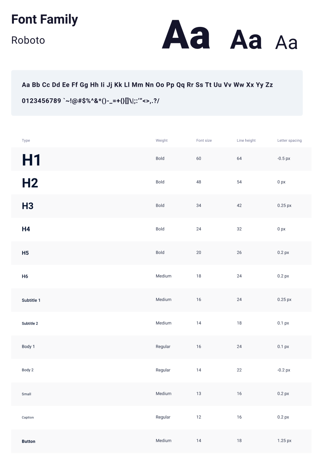The height and width of the screenshot is (467, 327).
Task: Click the Line height column header
Action: click(x=246, y=141)
